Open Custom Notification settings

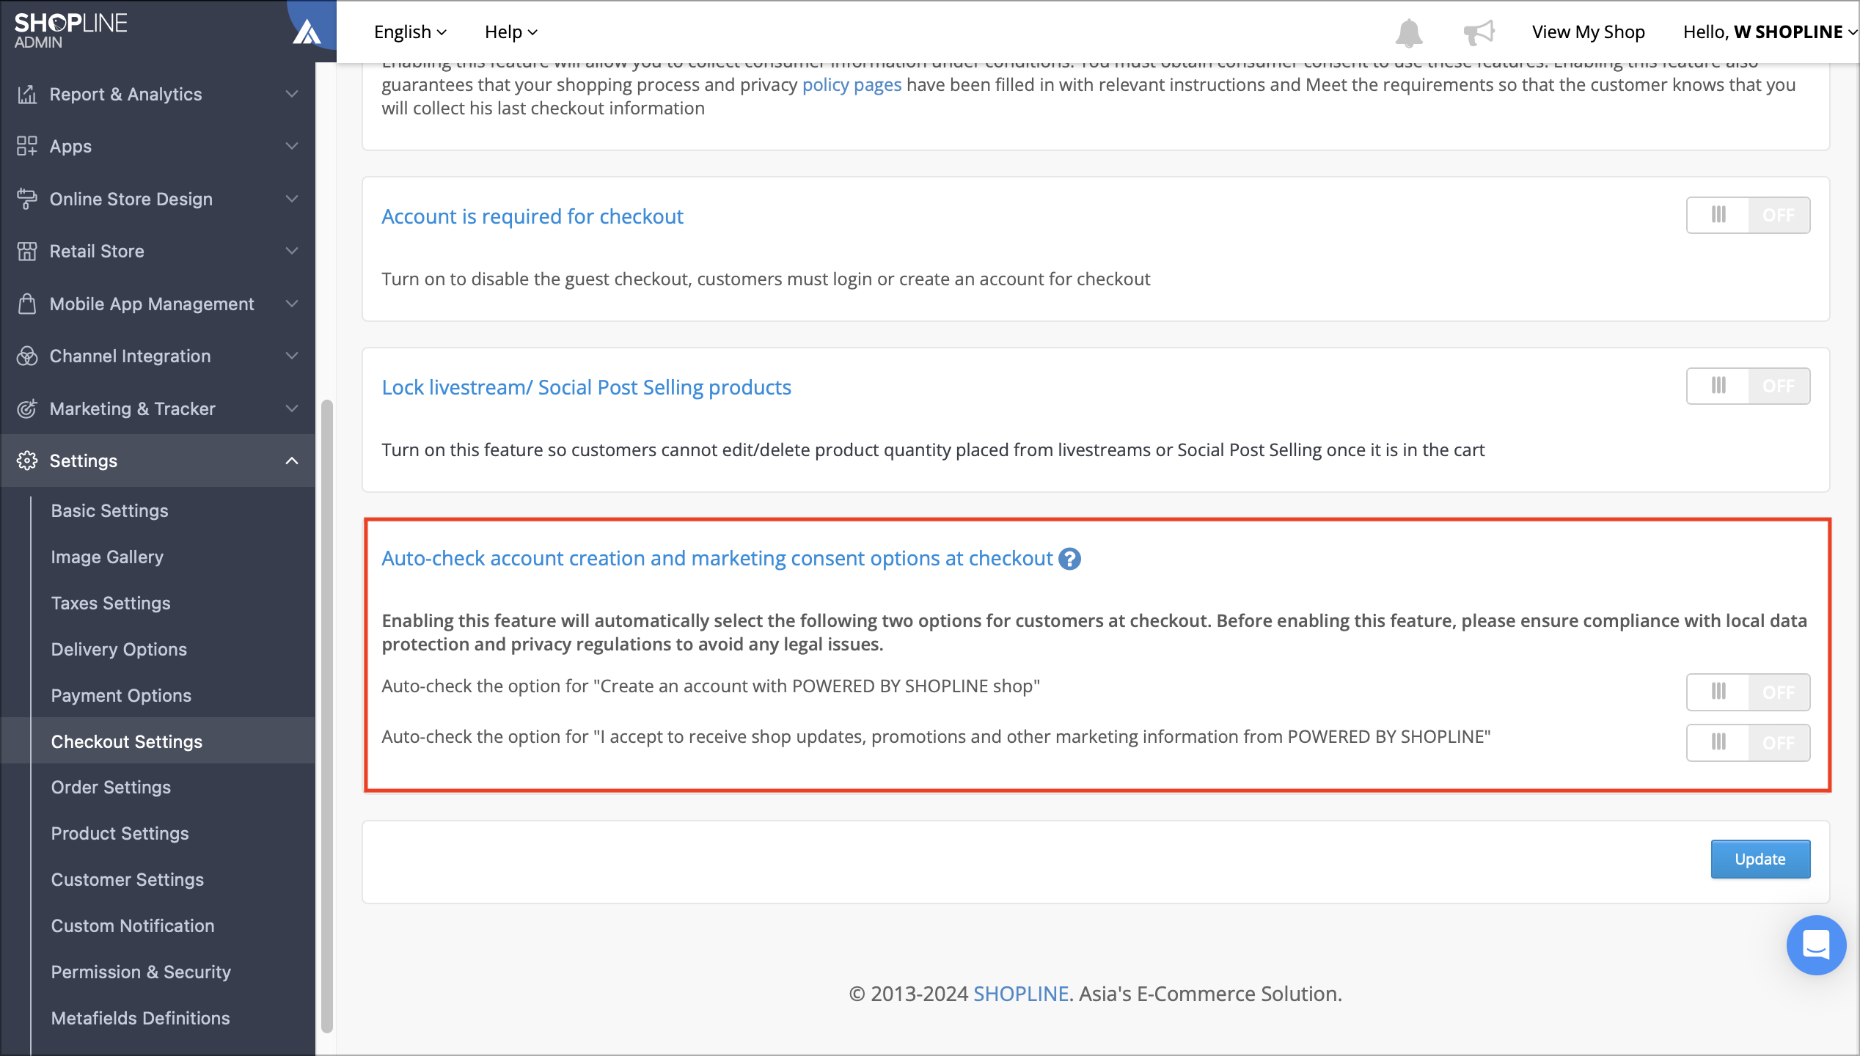pyautogui.click(x=133, y=925)
